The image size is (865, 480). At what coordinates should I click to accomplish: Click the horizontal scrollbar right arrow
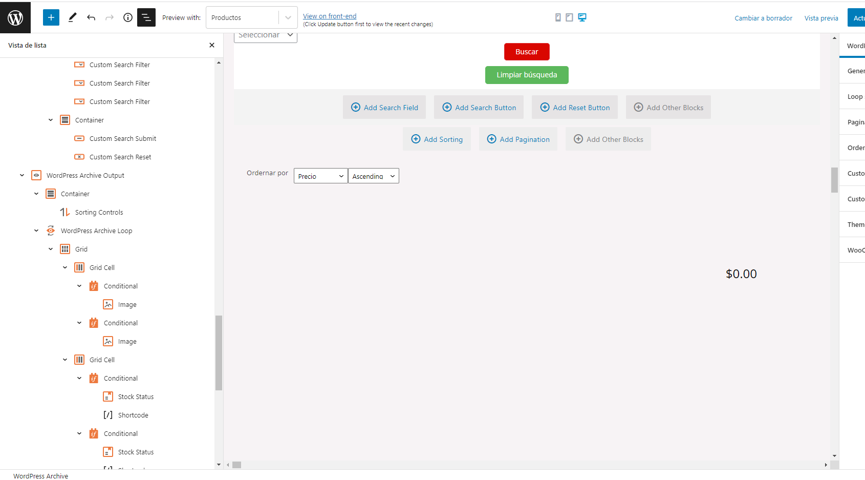826,465
